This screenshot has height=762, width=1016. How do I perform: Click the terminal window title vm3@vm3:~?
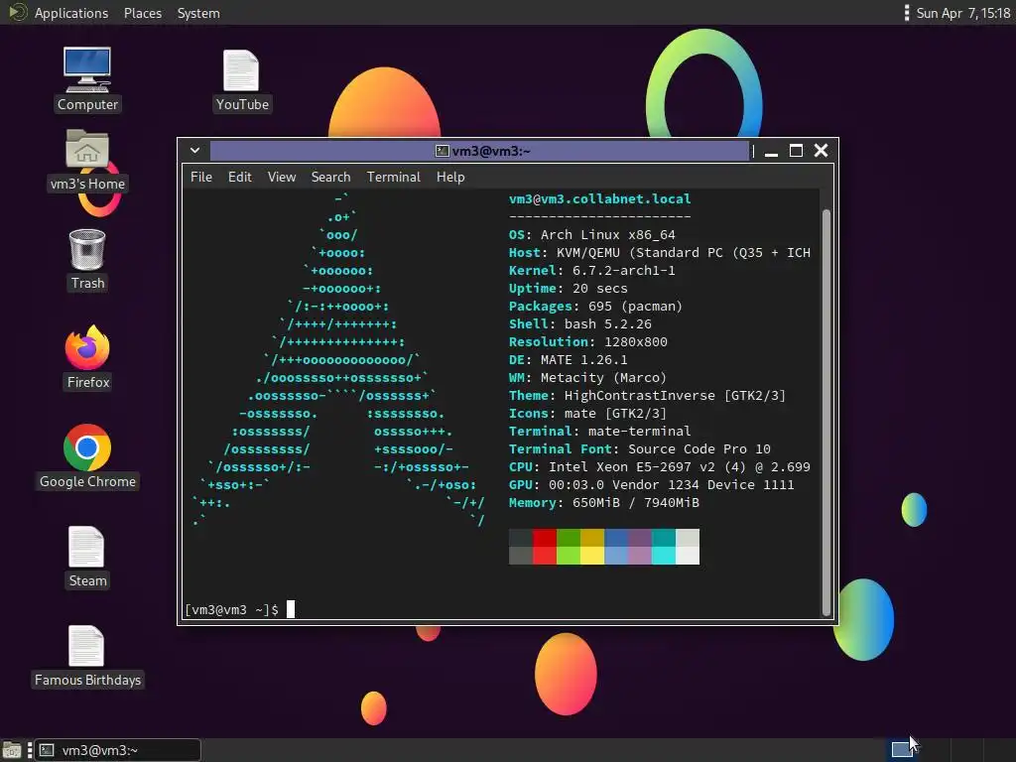(491, 151)
